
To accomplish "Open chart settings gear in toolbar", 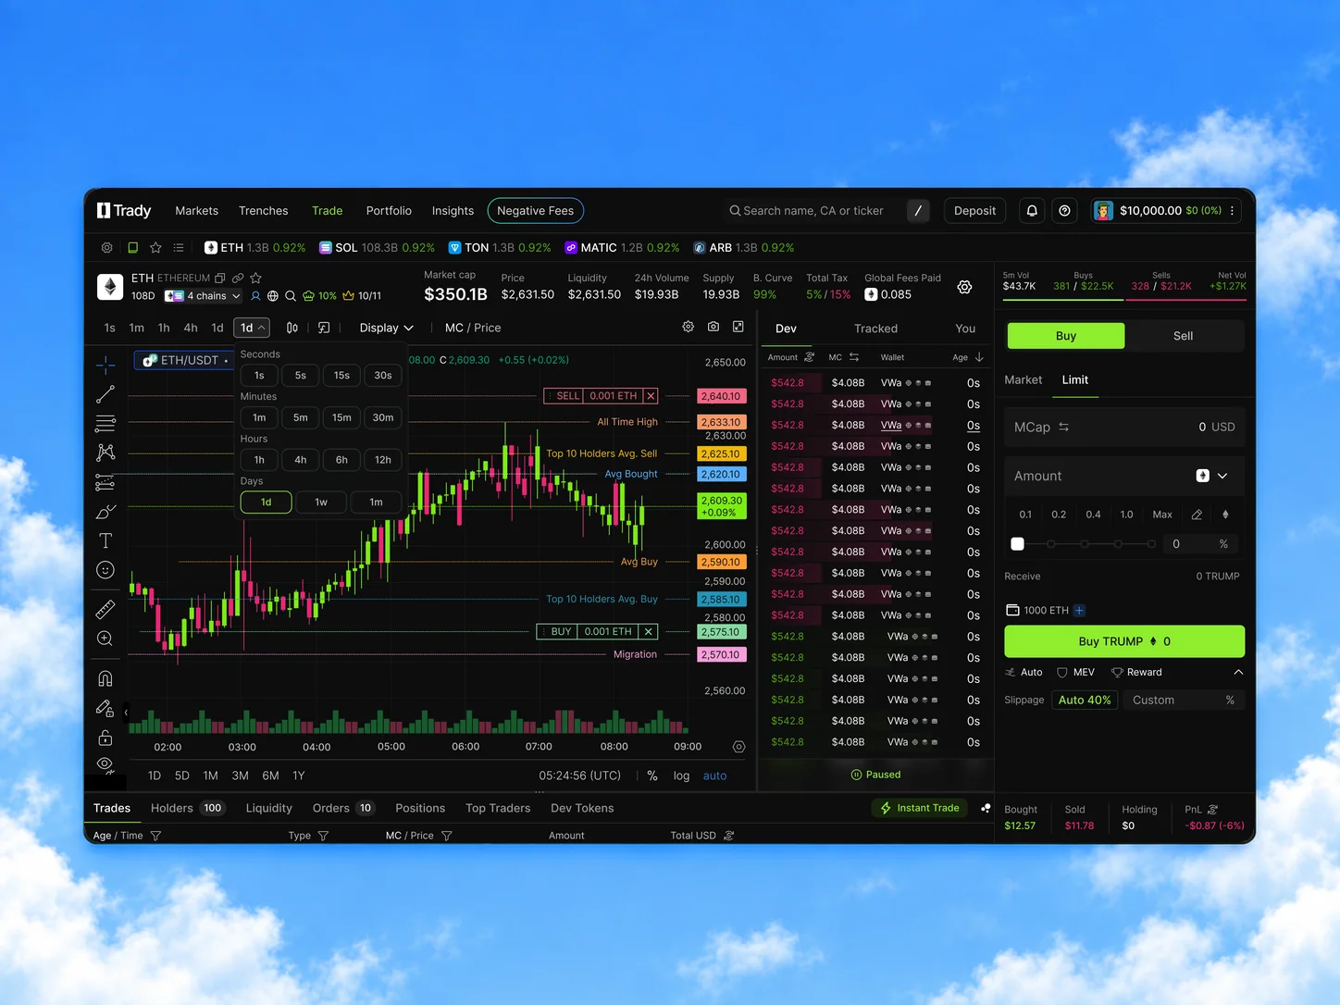I will coord(689,327).
